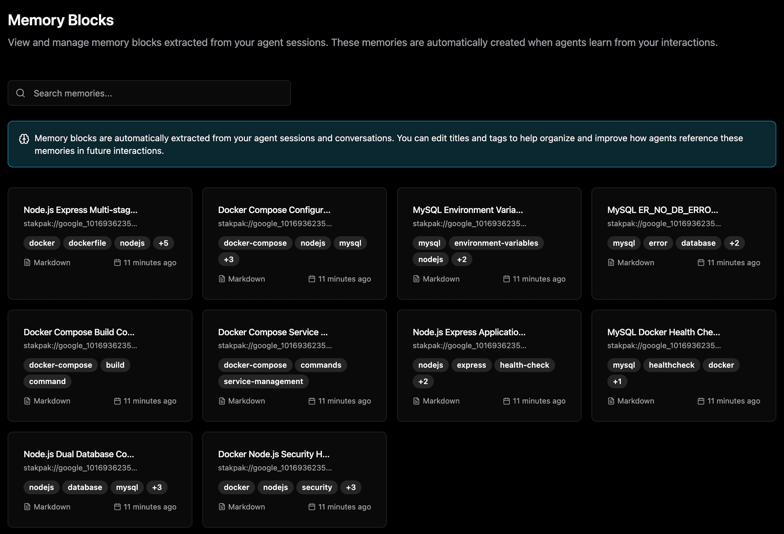This screenshot has width=784, height=534.
Task: Open the MySQL ER_NO_DB_ERROR memory block title
Action: (662, 210)
